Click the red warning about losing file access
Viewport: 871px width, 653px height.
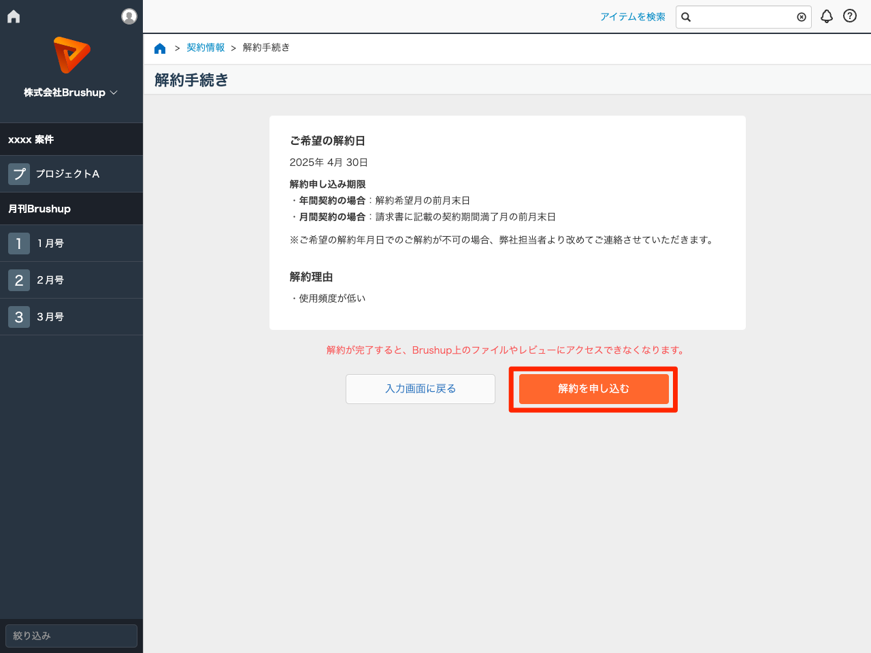tap(507, 350)
